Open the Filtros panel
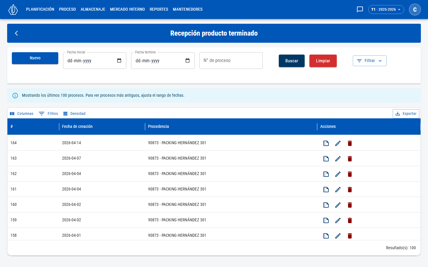Image resolution: width=428 pixels, height=267 pixels. 48,114
